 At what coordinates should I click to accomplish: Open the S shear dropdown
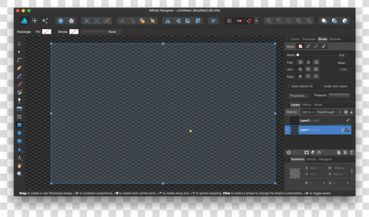341,183
